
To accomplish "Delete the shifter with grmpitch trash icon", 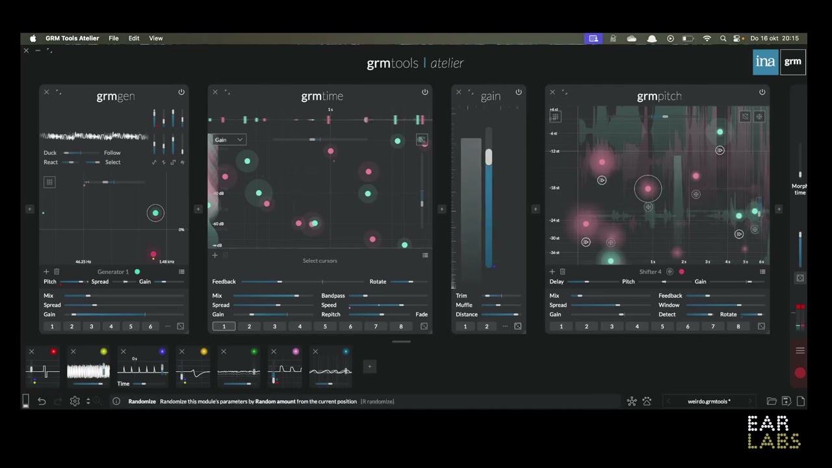I will [x=563, y=272].
